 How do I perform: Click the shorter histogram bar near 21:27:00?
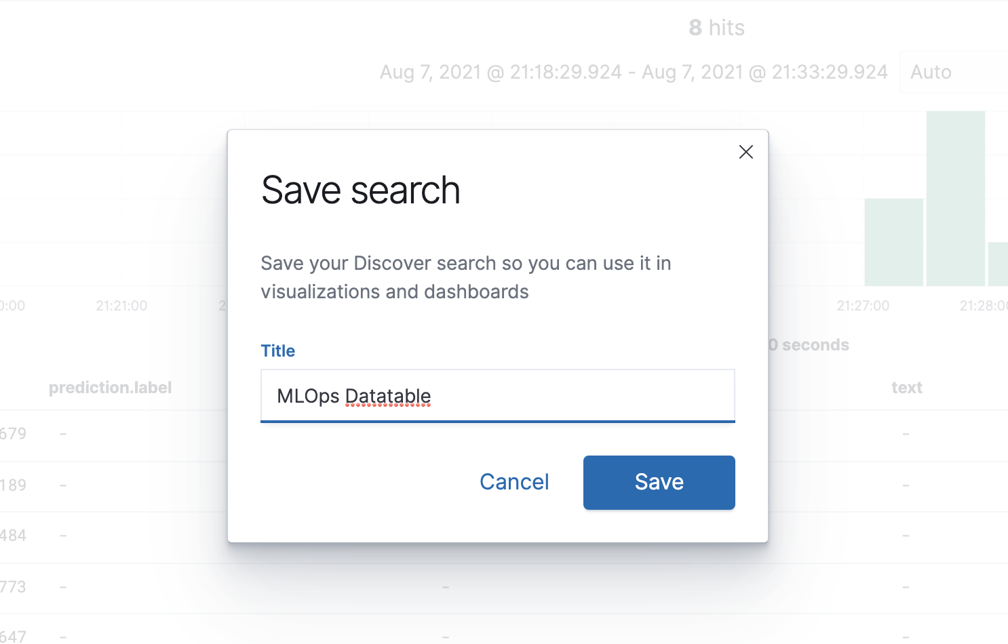point(893,242)
